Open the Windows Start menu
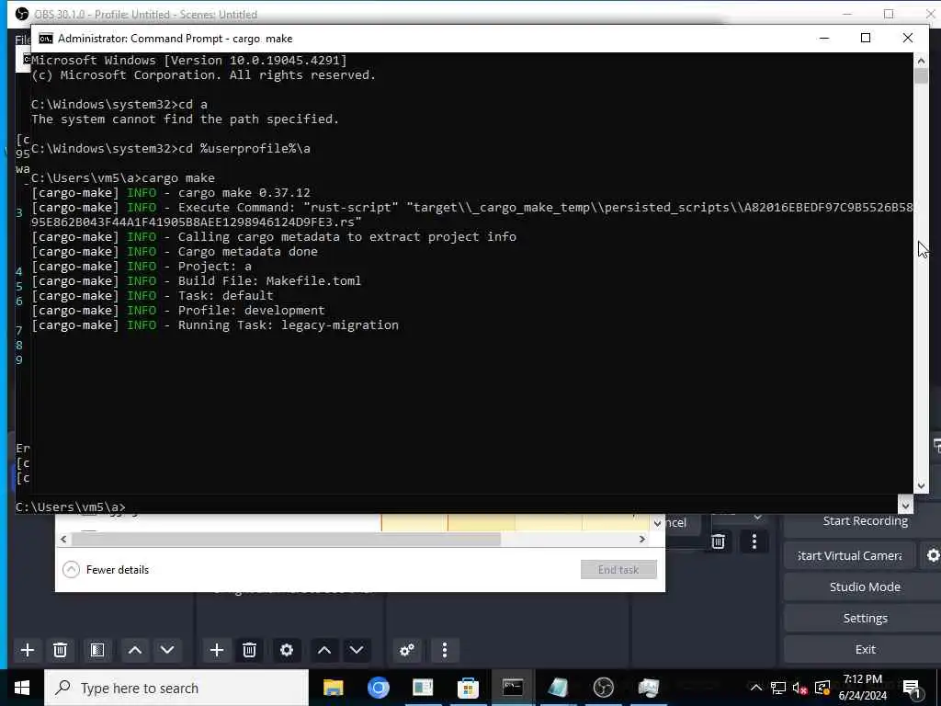The image size is (941, 706). 22,688
